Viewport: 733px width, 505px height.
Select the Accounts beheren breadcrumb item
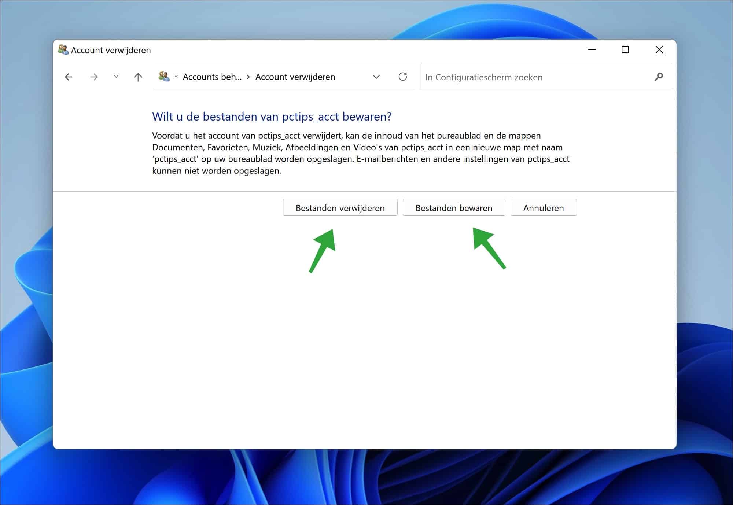click(x=212, y=77)
